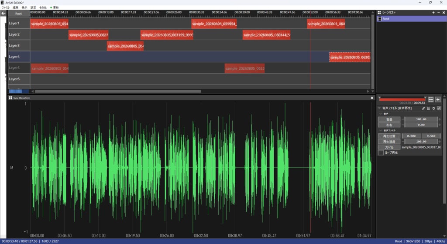Click the link icon in the audio file header
Viewport: 447px width, 244px height.
pyautogui.click(x=423, y=108)
